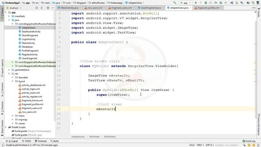Open the UTF-8 encoding dropdown
Screen dimensions: 261x147
[209, 145]
